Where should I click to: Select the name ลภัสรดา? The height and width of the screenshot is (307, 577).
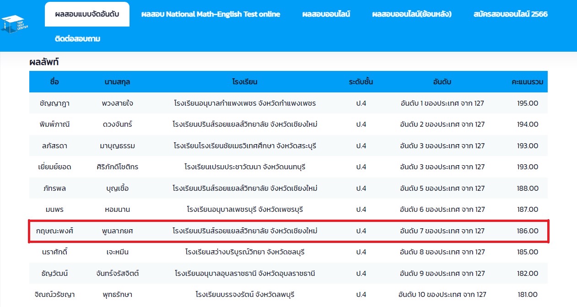click(55, 146)
